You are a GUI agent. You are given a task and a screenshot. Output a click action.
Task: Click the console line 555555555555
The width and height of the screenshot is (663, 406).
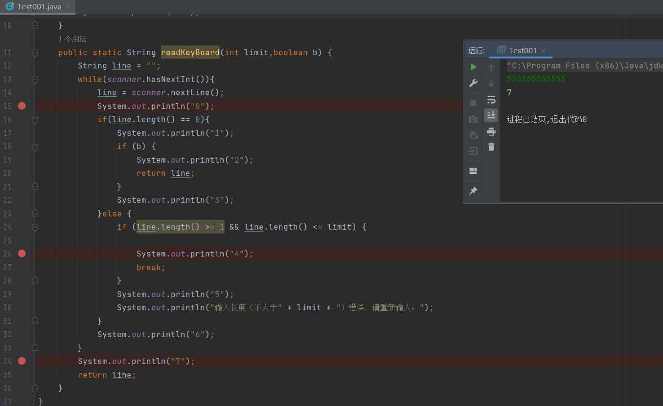[x=536, y=79]
